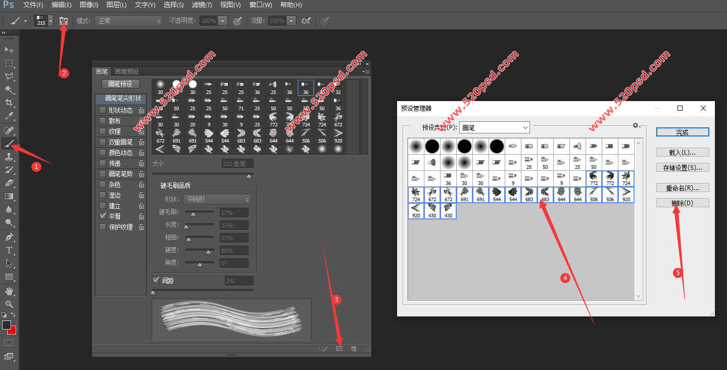727x370 pixels.
Task: Select the Rectangle shape tool
Action: pyautogui.click(x=9, y=276)
